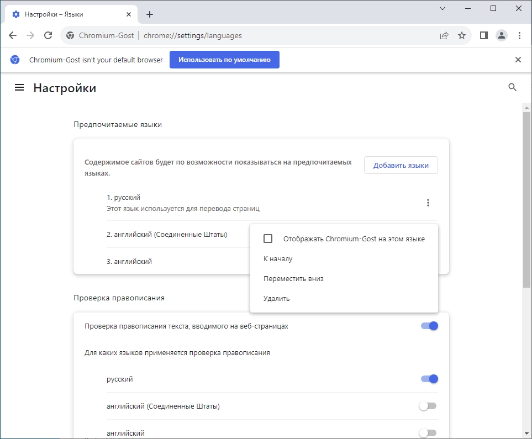Image resolution: width=532 pixels, height=439 pixels.
Task: Select Переместить вниз menu item
Action: click(x=344, y=278)
